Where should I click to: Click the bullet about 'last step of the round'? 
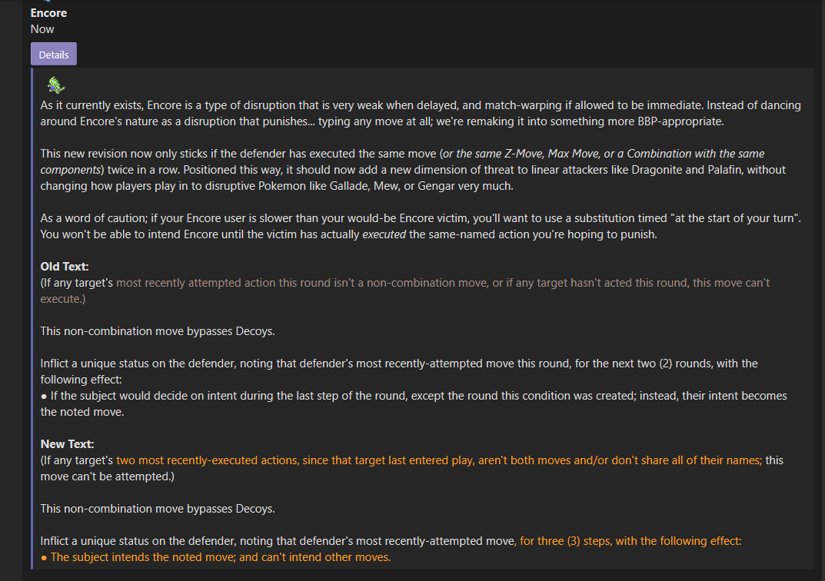pos(414,403)
